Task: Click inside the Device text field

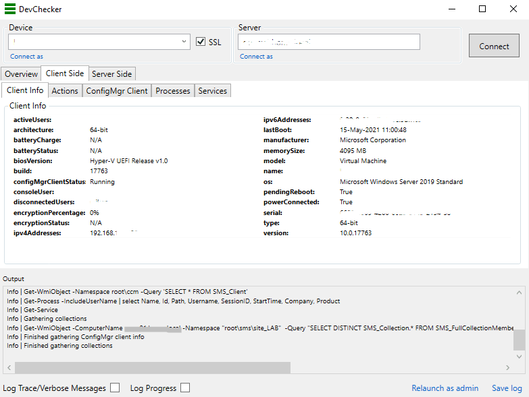Action: click(x=95, y=42)
